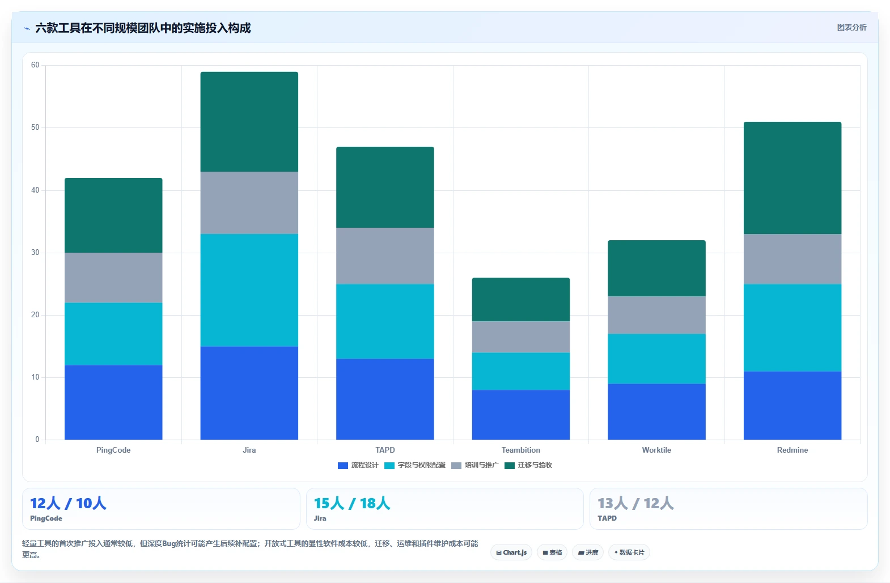Select the 进度 tag chip

[x=588, y=552]
